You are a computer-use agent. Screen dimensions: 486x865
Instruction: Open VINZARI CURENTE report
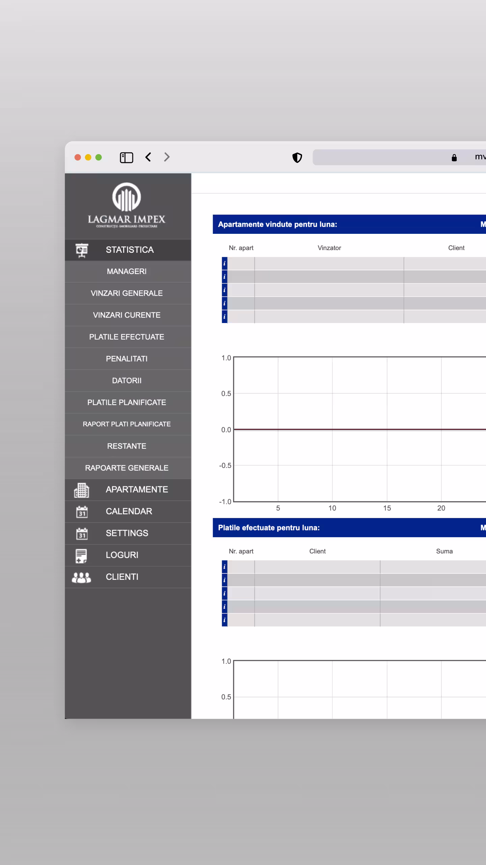click(x=128, y=315)
